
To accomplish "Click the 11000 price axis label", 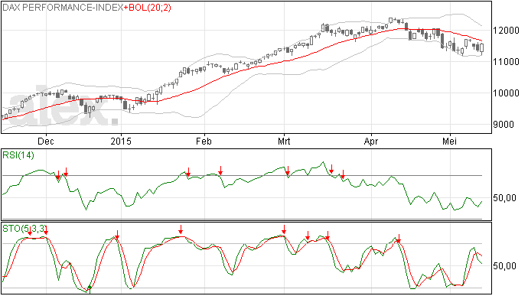I will point(506,62).
